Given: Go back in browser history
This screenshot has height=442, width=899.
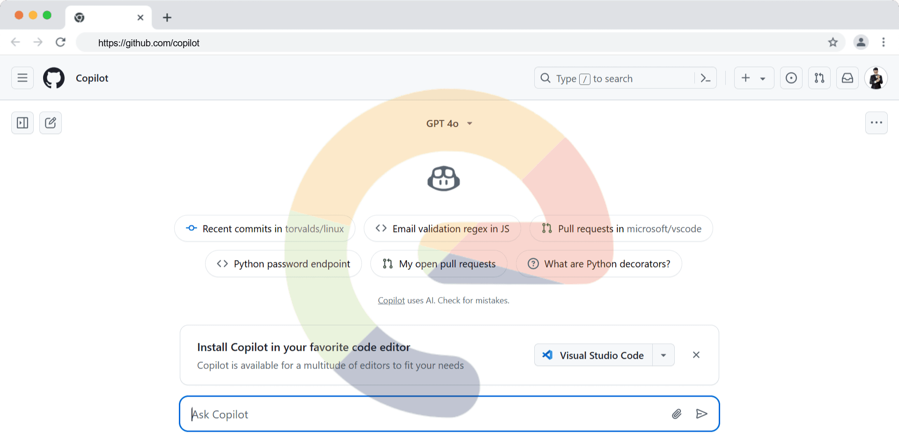Looking at the screenshot, I should [x=15, y=43].
